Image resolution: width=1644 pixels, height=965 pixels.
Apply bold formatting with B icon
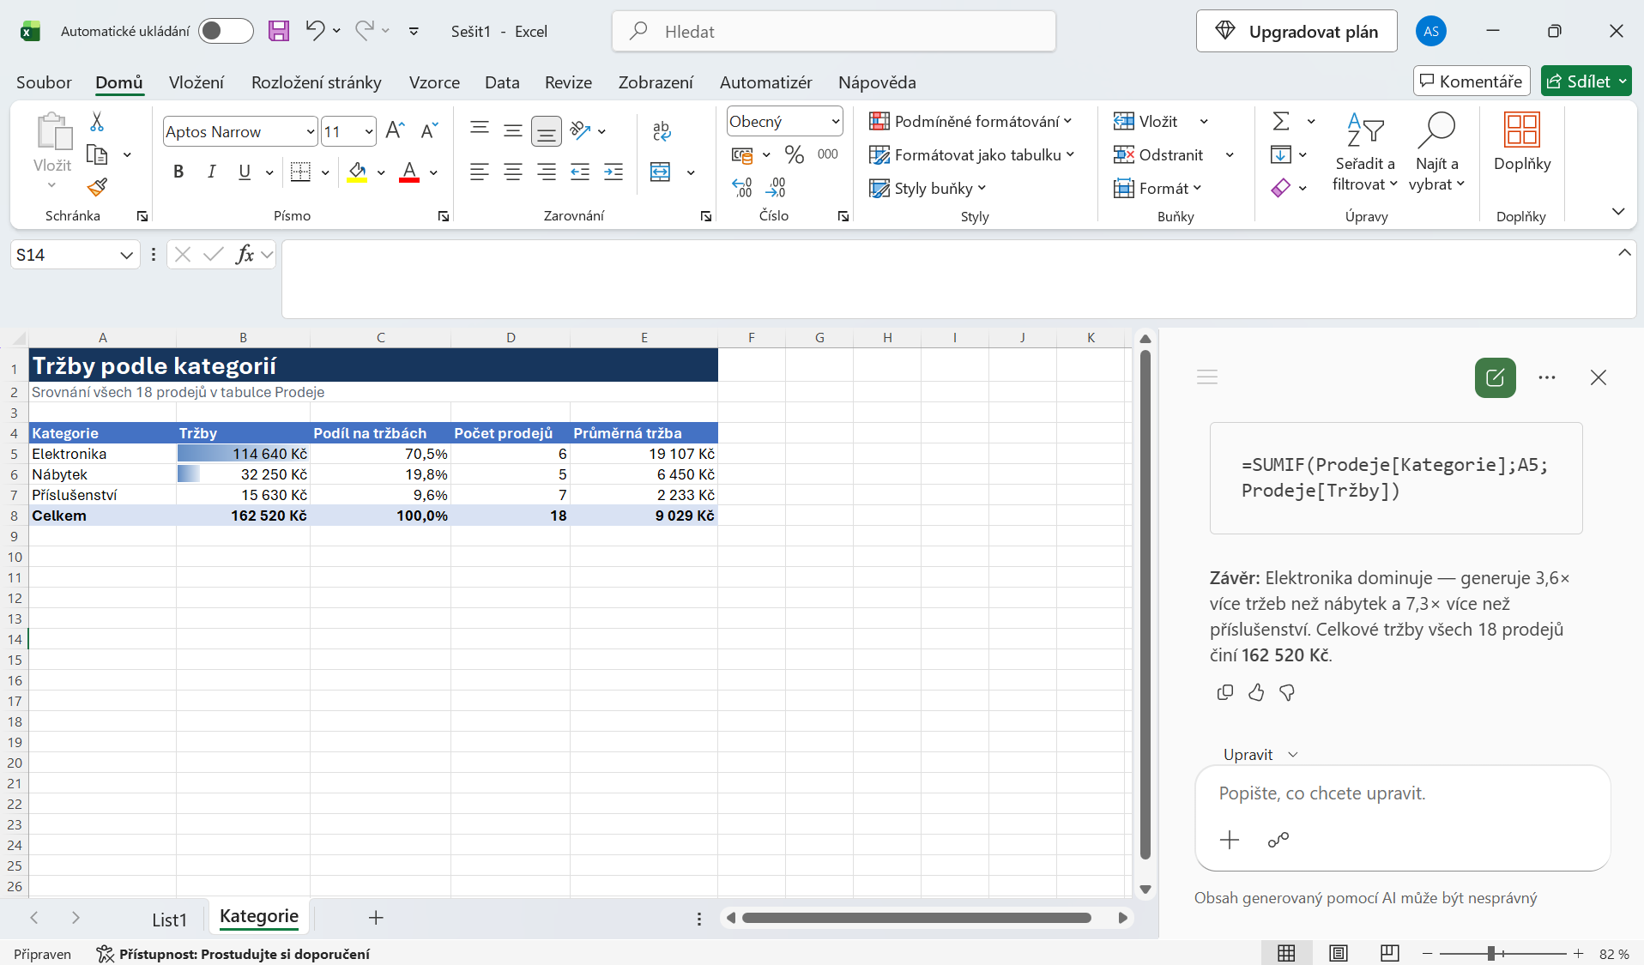point(178,172)
